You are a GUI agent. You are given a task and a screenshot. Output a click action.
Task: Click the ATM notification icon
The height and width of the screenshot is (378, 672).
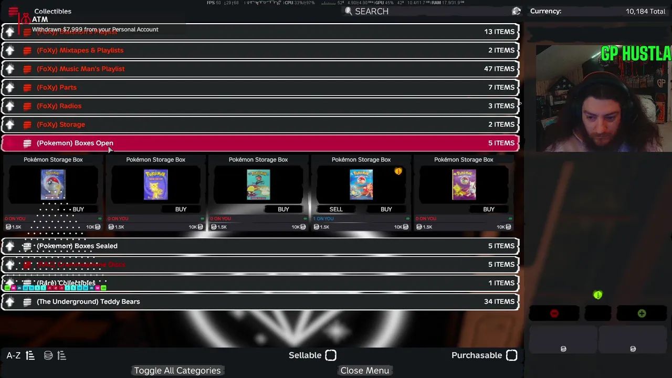(25, 19)
